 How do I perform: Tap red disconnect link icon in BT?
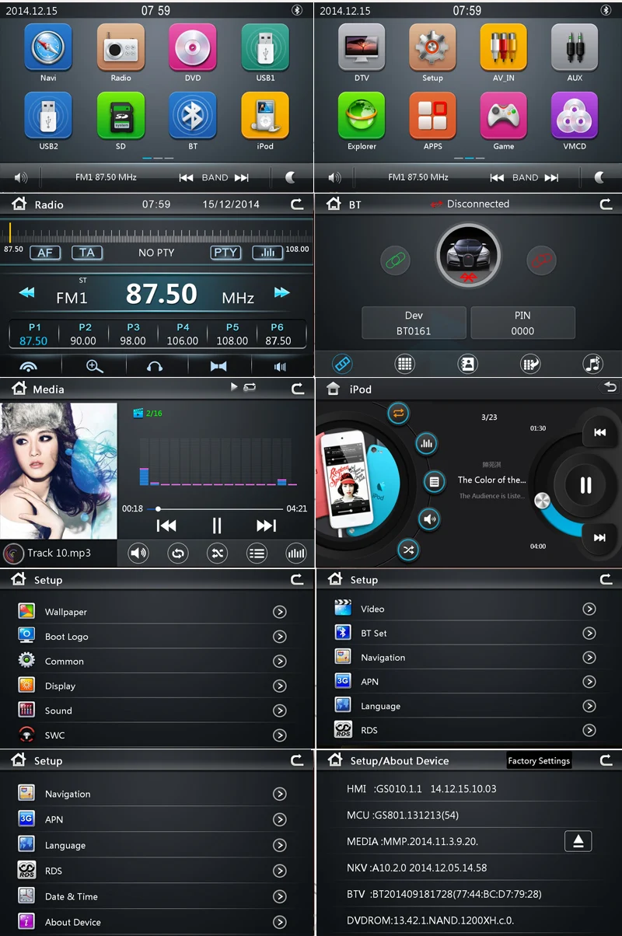(540, 260)
